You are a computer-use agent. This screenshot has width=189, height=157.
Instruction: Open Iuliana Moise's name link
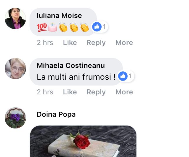pos(59,16)
